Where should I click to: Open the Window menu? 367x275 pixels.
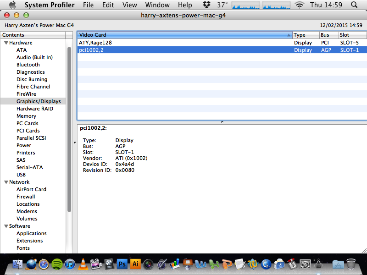pos(157,5)
